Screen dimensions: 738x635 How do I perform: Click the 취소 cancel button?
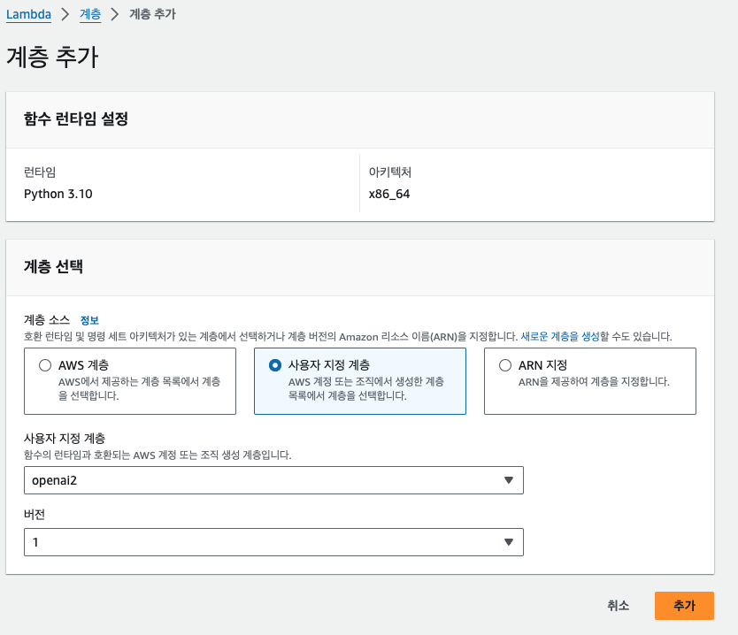coord(618,605)
